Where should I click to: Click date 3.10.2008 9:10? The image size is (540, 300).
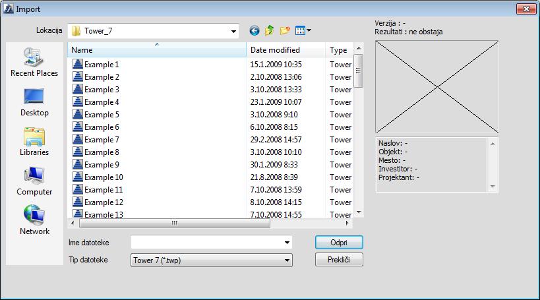pos(274,114)
